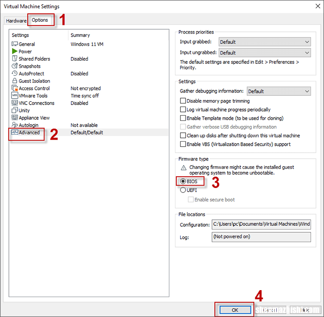Click the Autologin user icon
Screen dimensions: 324x317
[x=15, y=125]
